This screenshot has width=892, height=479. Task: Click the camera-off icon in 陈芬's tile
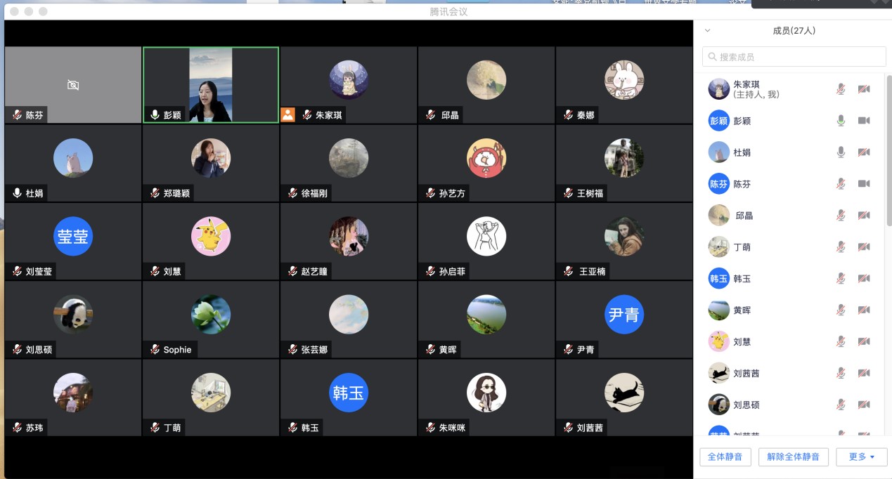73,85
